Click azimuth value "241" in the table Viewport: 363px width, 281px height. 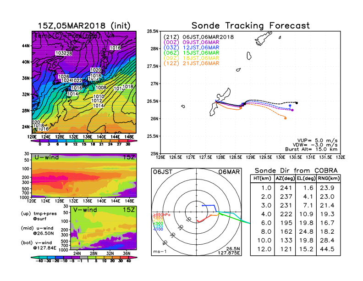[286, 188]
